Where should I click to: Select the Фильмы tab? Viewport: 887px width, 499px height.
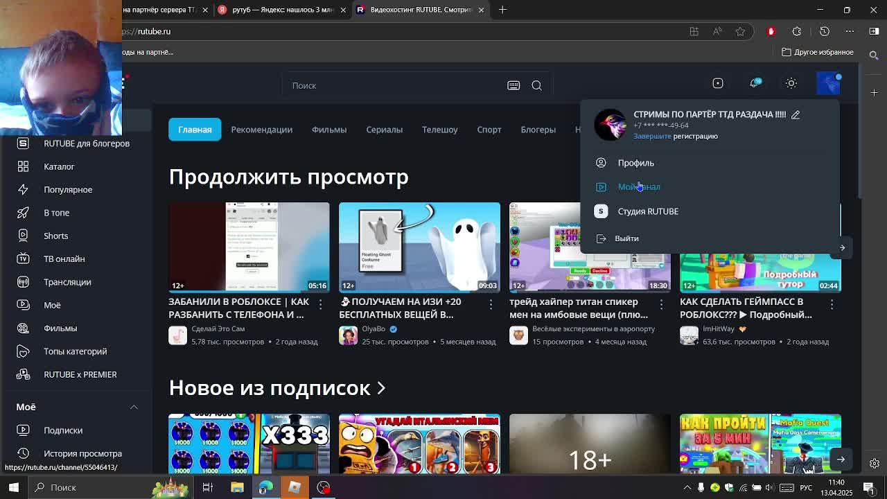(329, 130)
